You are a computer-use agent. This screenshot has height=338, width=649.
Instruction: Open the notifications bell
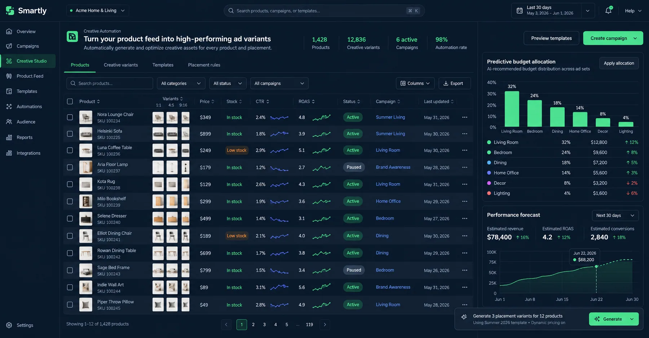608,10
